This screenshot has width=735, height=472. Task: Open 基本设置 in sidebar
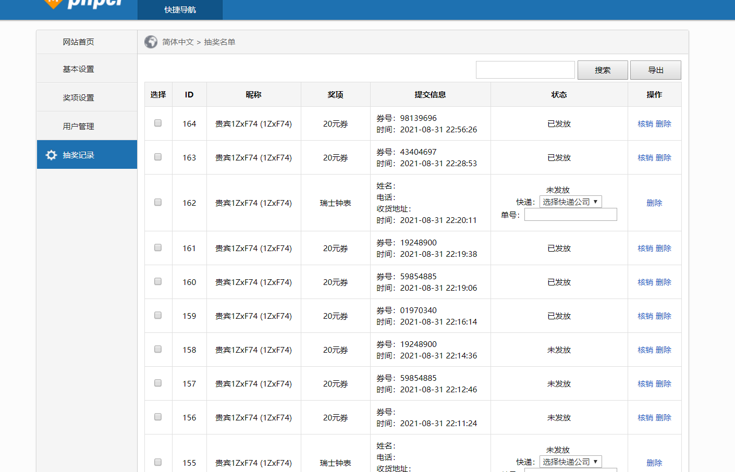click(x=87, y=69)
